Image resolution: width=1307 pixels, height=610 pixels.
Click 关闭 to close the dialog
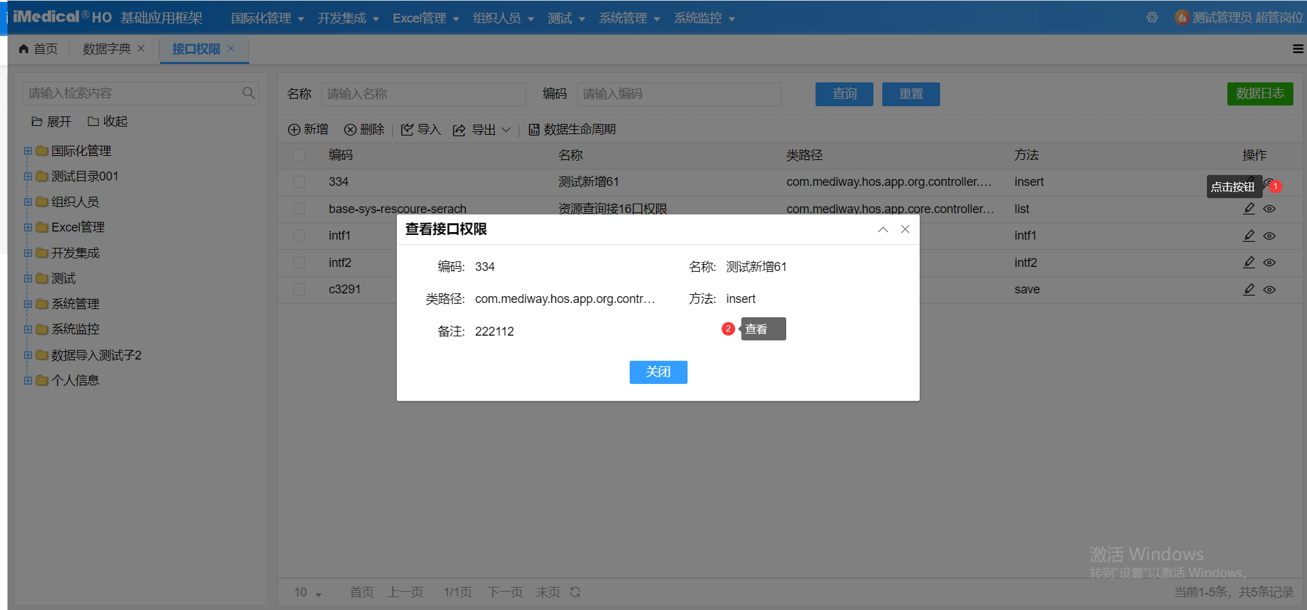pyautogui.click(x=658, y=372)
